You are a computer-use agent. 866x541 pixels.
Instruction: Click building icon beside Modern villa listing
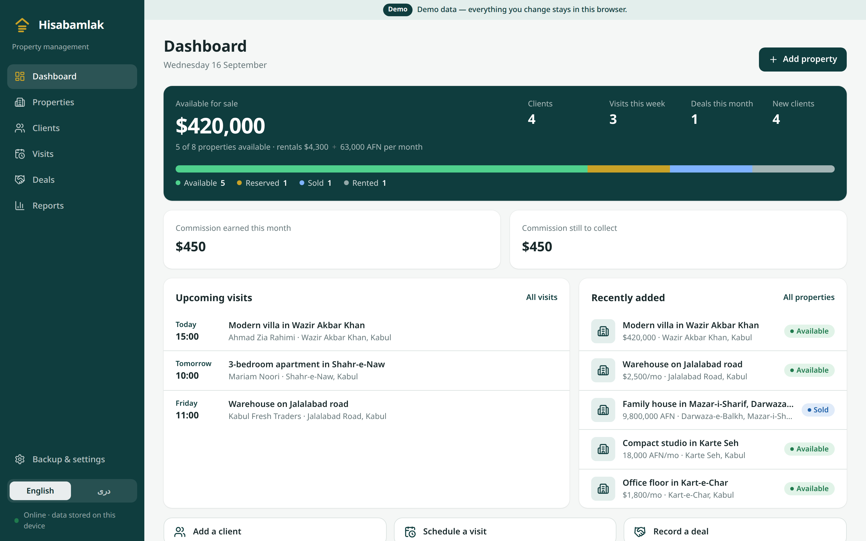(x=603, y=331)
